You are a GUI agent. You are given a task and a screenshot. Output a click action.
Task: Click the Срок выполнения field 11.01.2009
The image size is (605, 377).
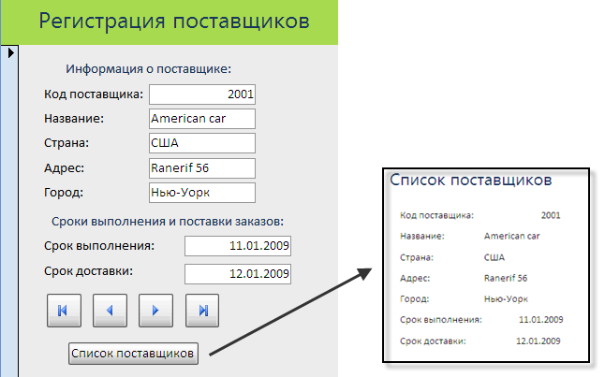tap(238, 246)
